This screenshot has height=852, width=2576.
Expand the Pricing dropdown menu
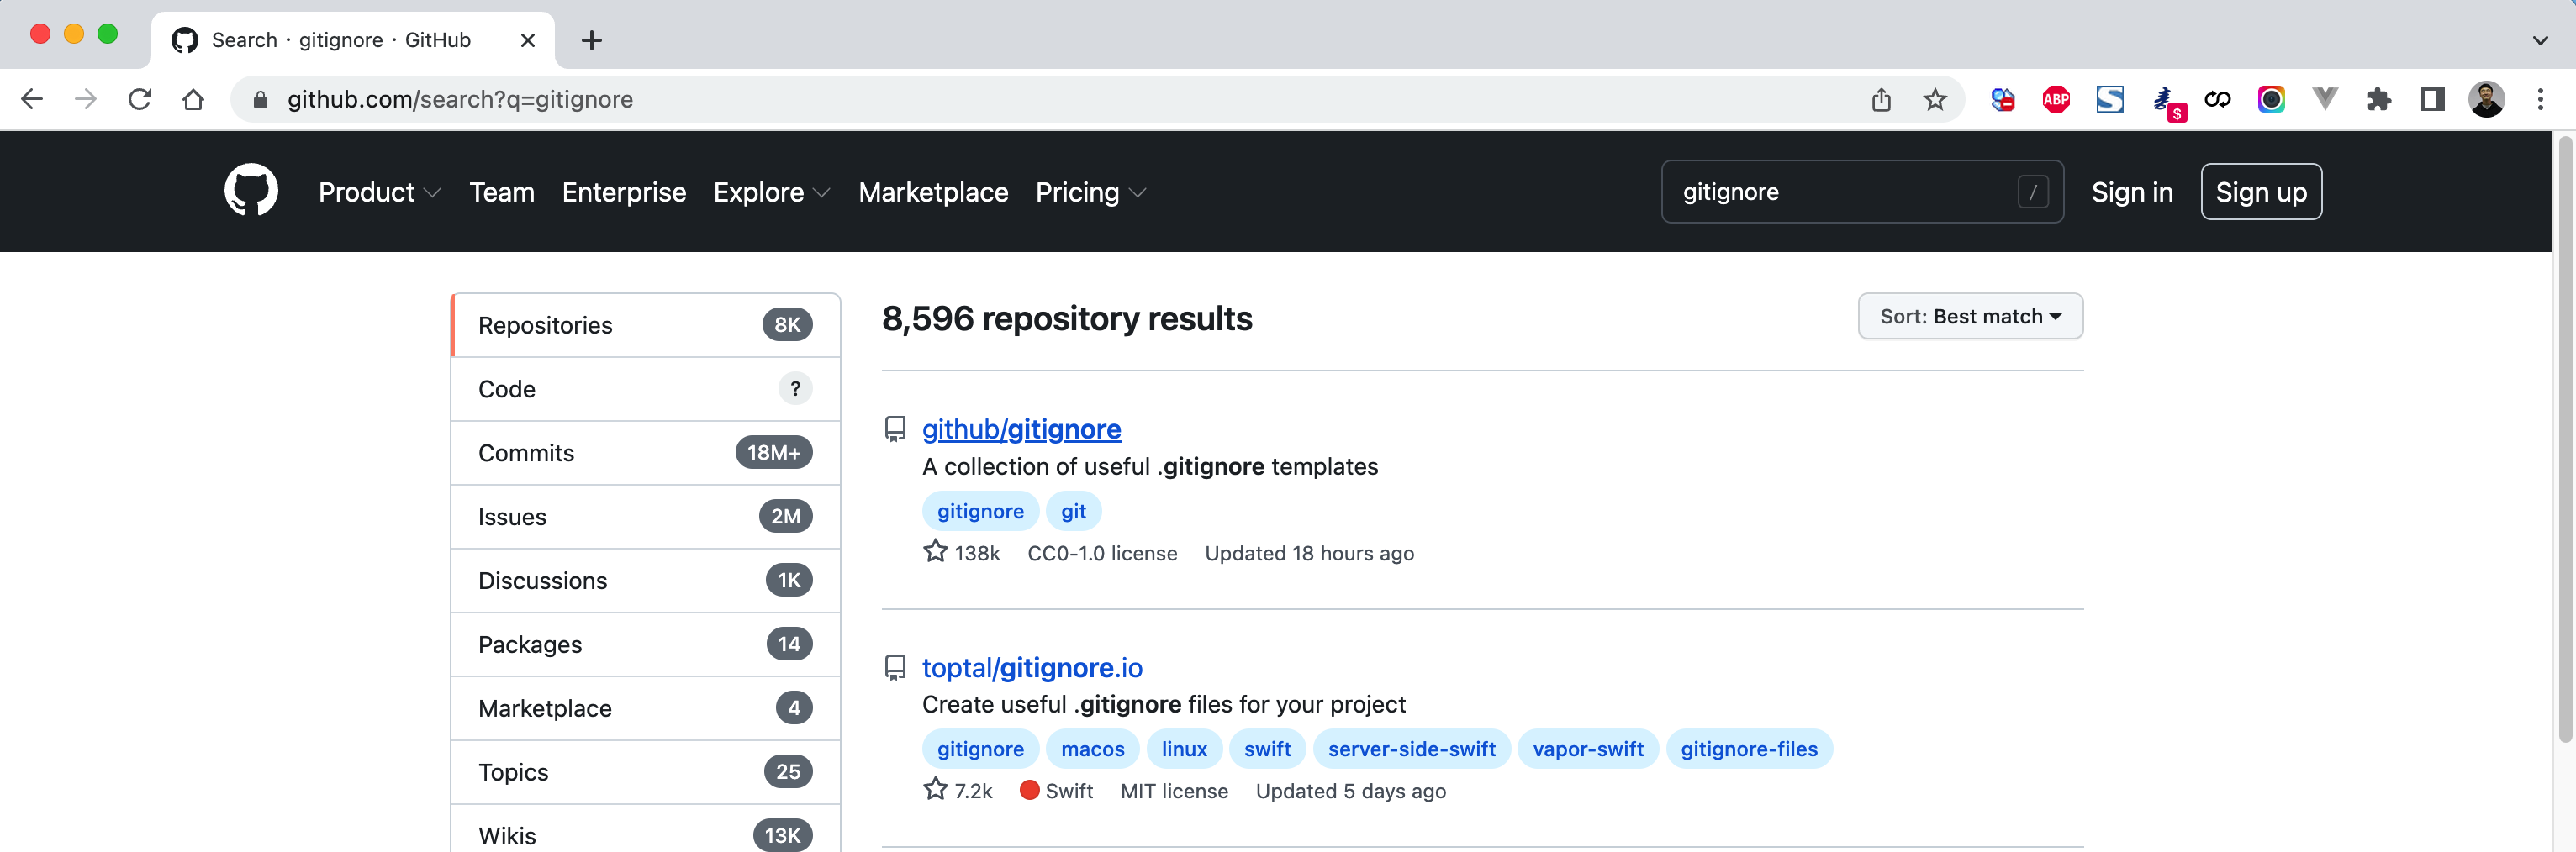1090,192
